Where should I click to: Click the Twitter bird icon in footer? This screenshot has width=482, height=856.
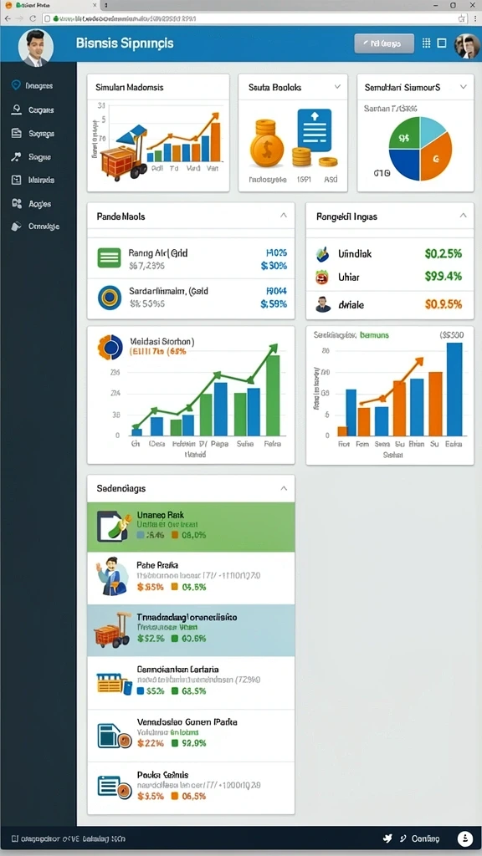pyautogui.click(x=388, y=838)
